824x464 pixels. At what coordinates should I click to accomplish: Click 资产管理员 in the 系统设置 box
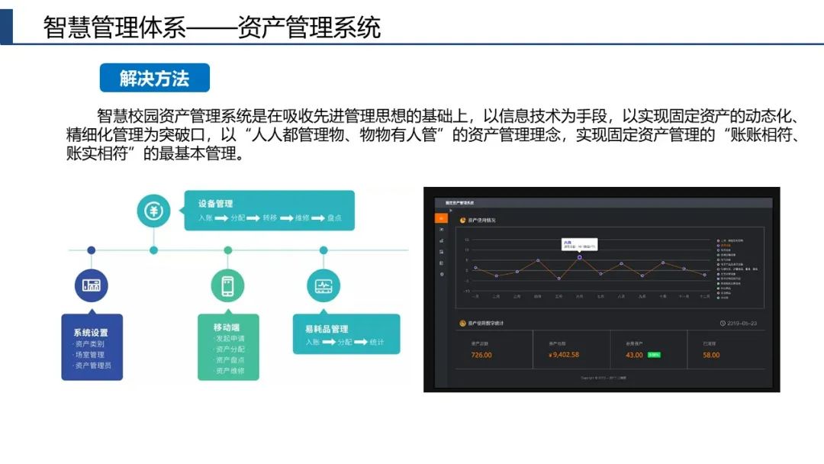pyautogui.click(x=92, y=366)
